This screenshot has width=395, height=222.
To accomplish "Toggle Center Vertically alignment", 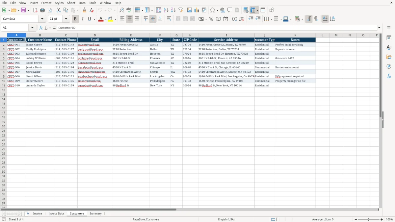I will click(x=153, y=19).
